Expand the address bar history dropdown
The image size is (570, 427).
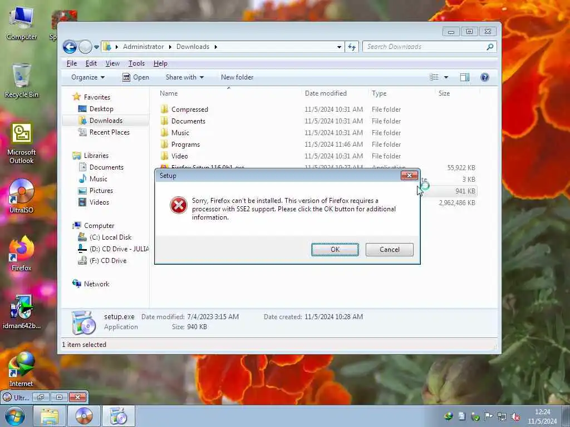[x=339, y=47]
